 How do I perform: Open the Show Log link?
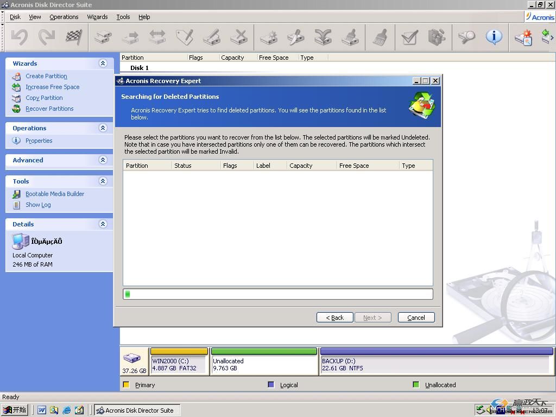point(39,205)
